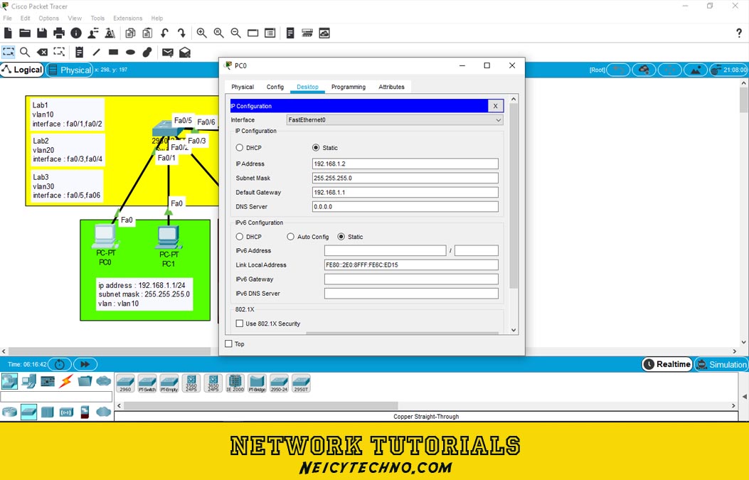This screenshot has width=749, height=480.
Task: Click into the DNS Server field
Action: click(405, 207)
